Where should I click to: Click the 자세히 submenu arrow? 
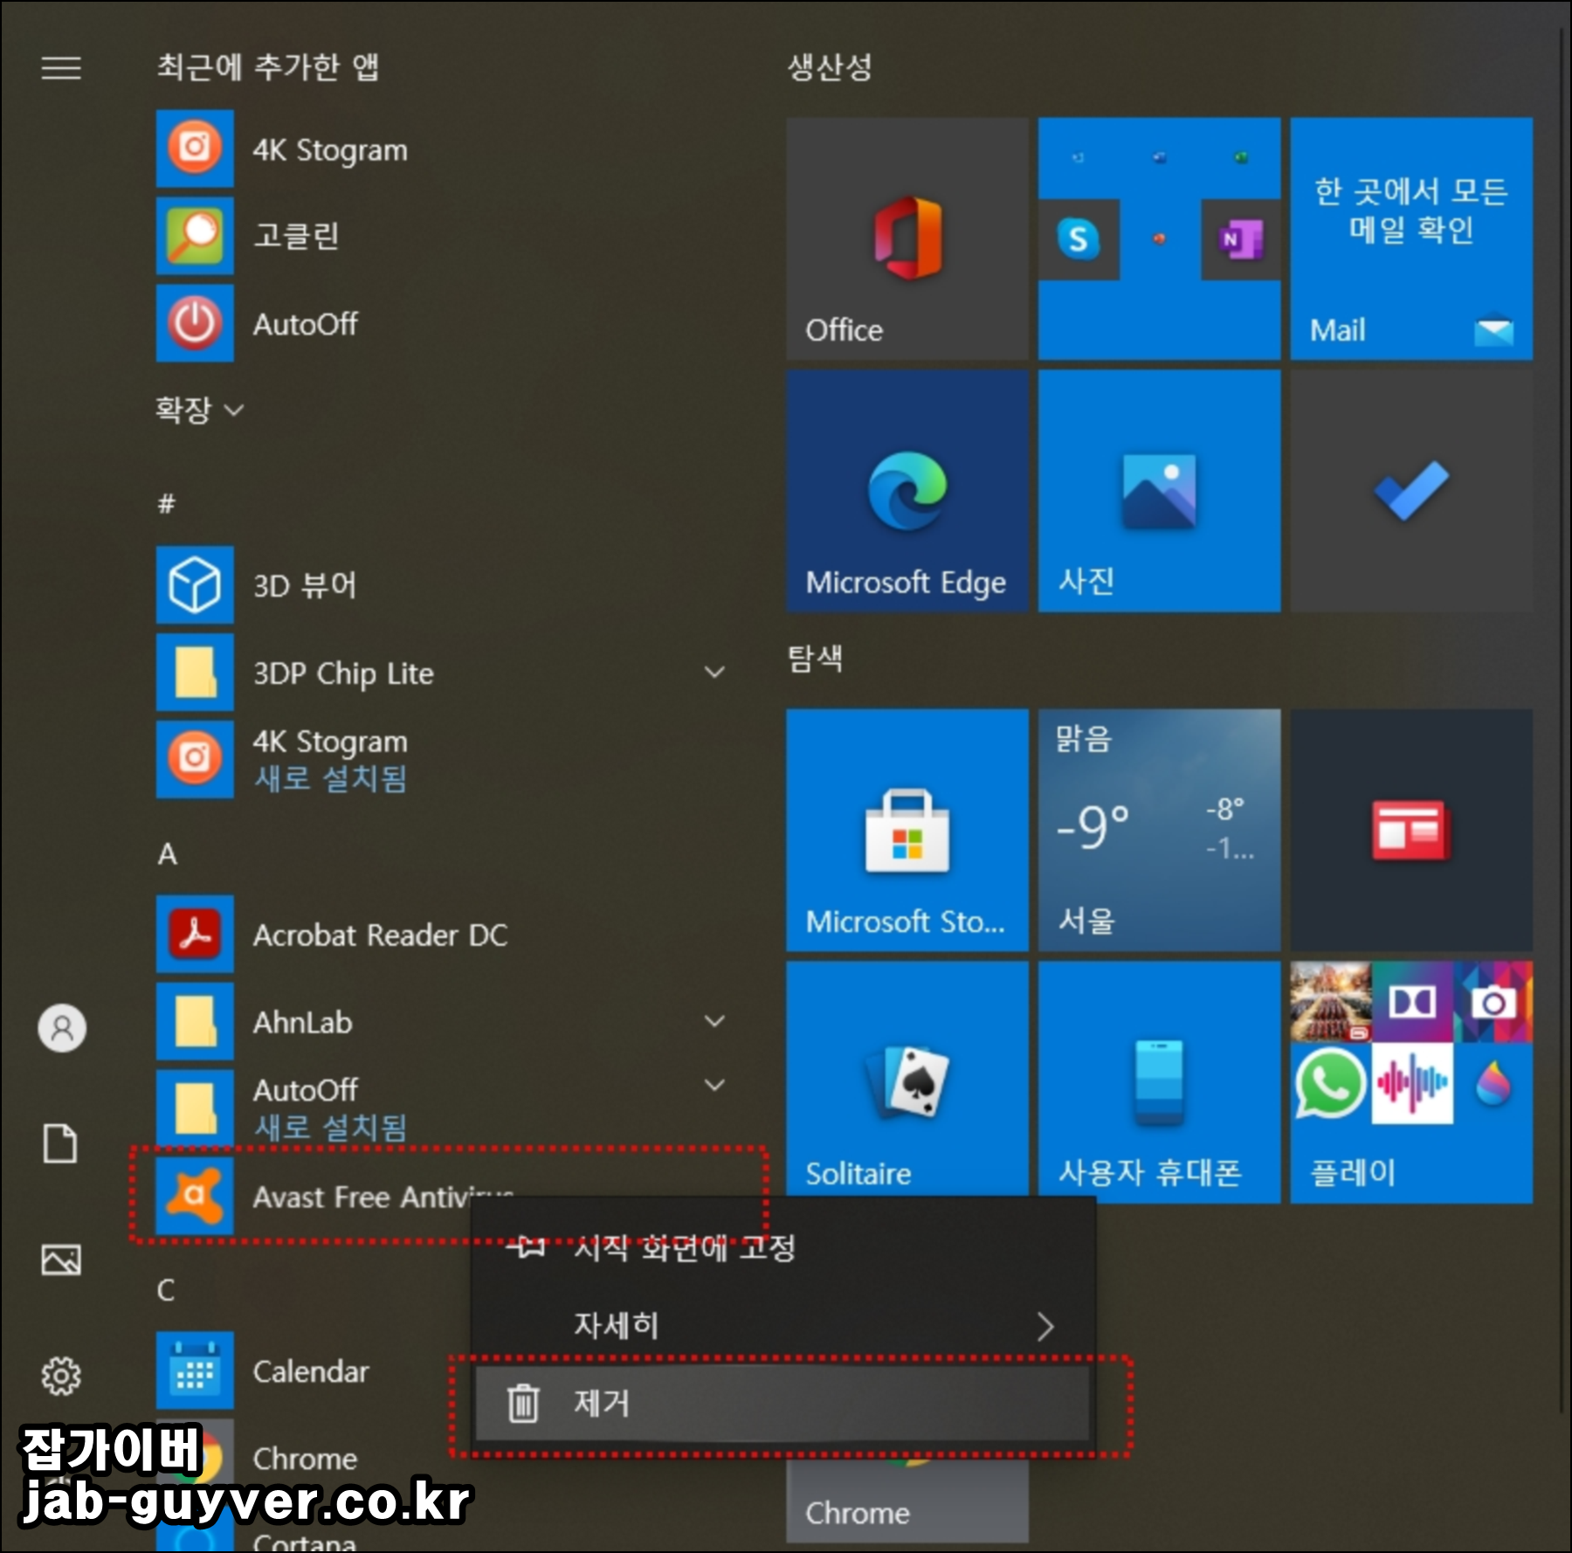pos(1045,1327)
